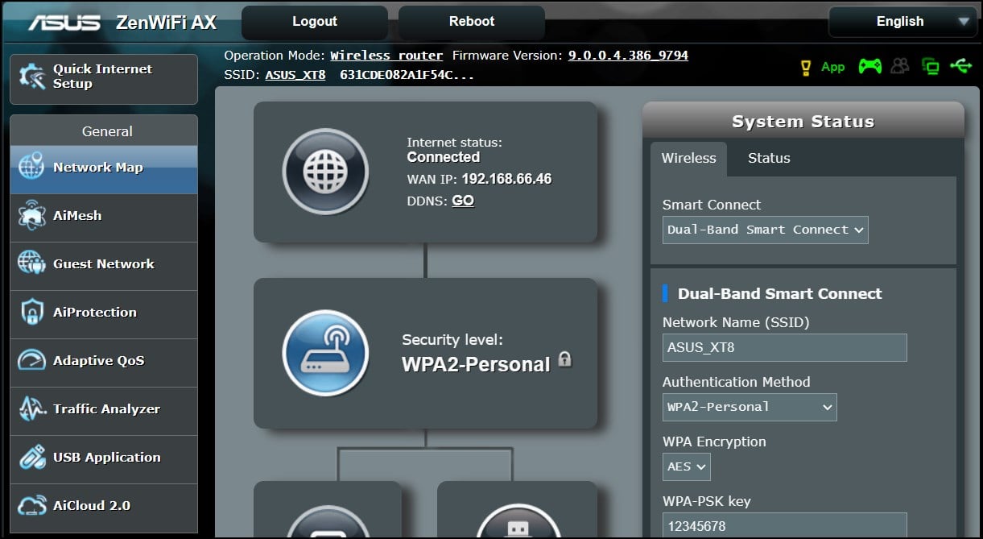Click the green network monitor icon
This screenshot has height=539, width=983.
coord(931,67)
